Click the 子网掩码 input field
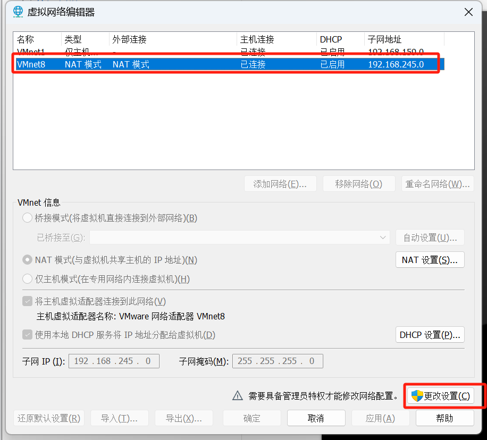Image resolution: width=487 pixels, height=440 pixels. pyautogui.click(x=278, y=361)
